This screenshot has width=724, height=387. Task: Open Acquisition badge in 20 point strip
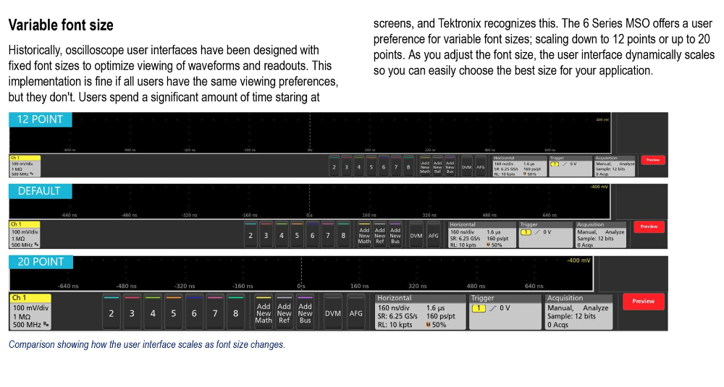tap(579, 312)
